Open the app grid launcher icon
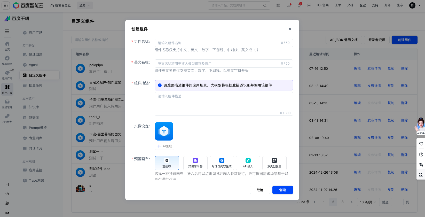Image resolution: width=425 pixels, height=217 pixels. pos(6,5)
